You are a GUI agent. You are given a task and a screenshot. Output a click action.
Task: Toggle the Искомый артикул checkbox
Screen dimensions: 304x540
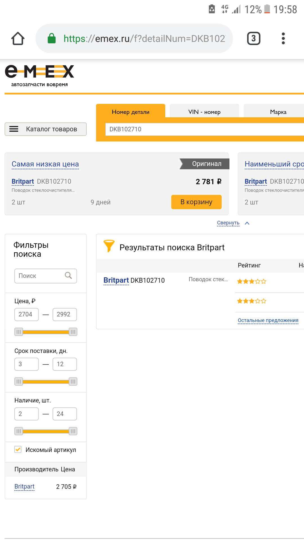(18, 449)
